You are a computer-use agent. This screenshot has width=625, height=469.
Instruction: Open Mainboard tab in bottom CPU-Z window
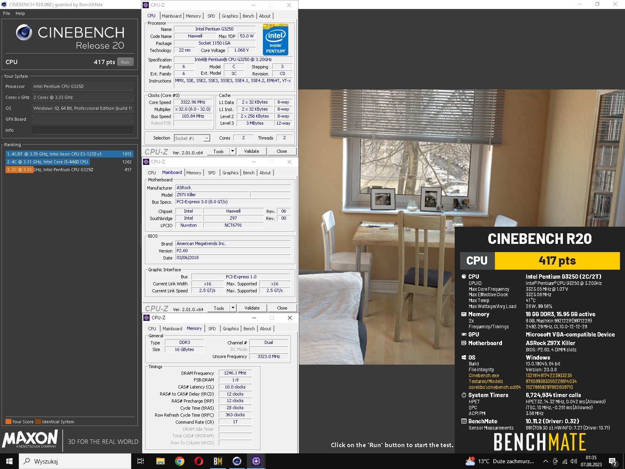pyautogui.click(x=172, y=329)
